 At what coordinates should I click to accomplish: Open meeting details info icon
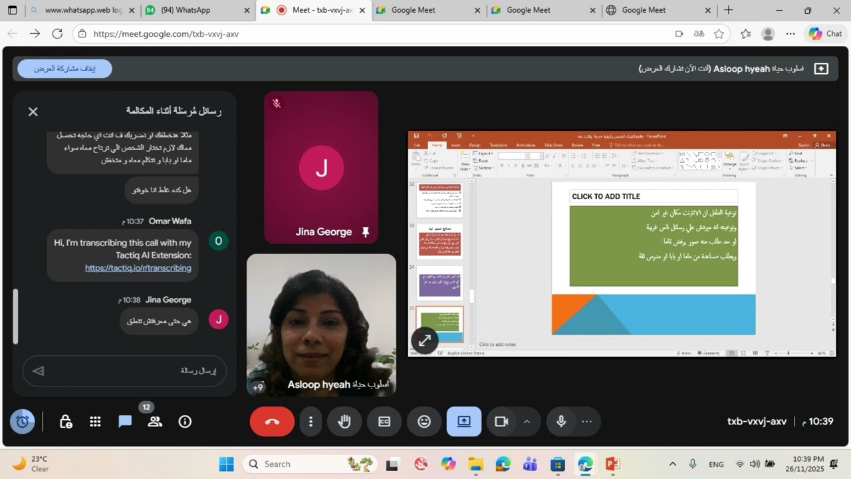[185, 422]
